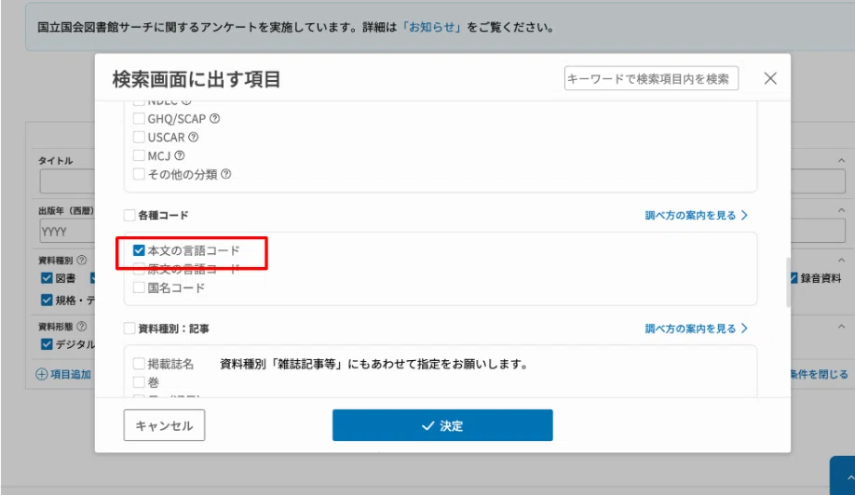Click the keyword search field in the dialog
The image size is (855, 495).
[x=651, y=78]
